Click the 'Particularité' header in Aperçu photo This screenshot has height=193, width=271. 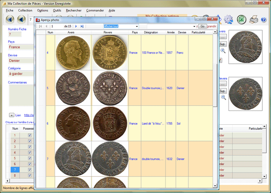198,32
